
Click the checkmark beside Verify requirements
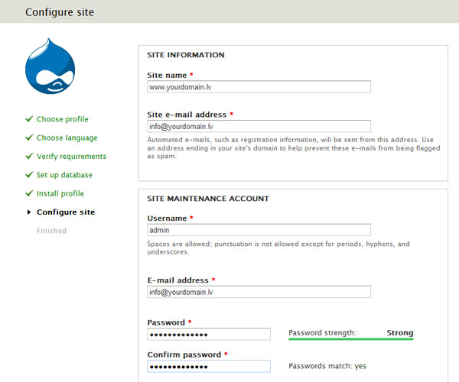[29, 156]
